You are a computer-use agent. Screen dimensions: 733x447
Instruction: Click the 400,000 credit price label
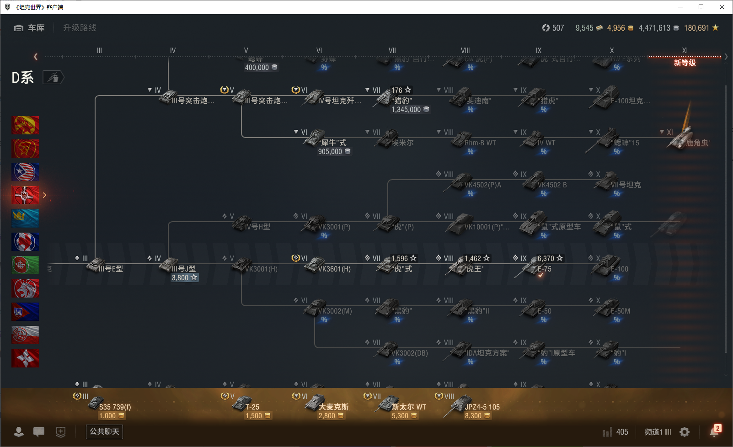pos(261,67)
